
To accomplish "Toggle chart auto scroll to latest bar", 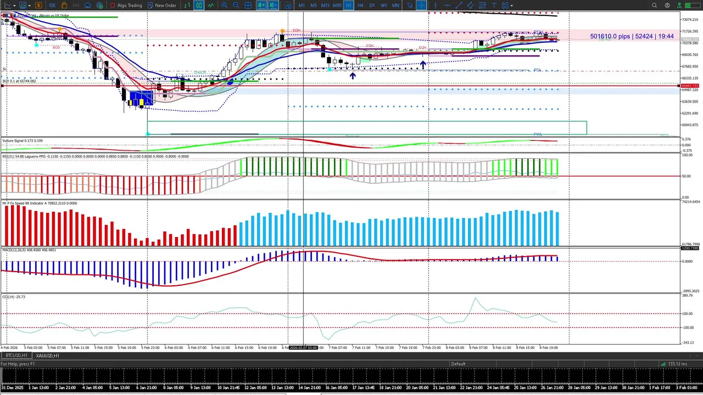I will pyautogui.click(x=261, y=5).
